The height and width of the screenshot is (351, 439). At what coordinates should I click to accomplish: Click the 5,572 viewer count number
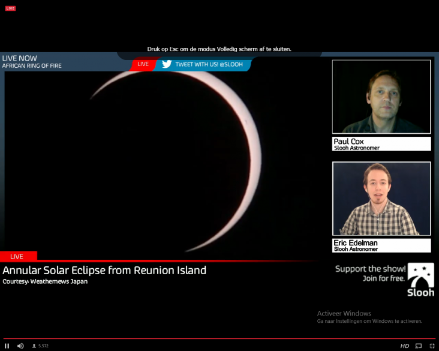tap(43, 346)
